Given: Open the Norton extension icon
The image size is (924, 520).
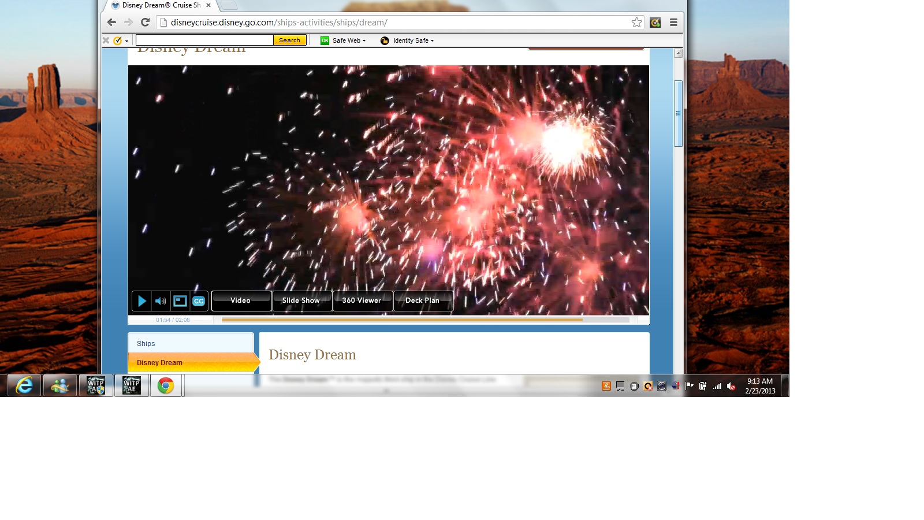Looking at the screenshot, I should [x=655, y=23].
